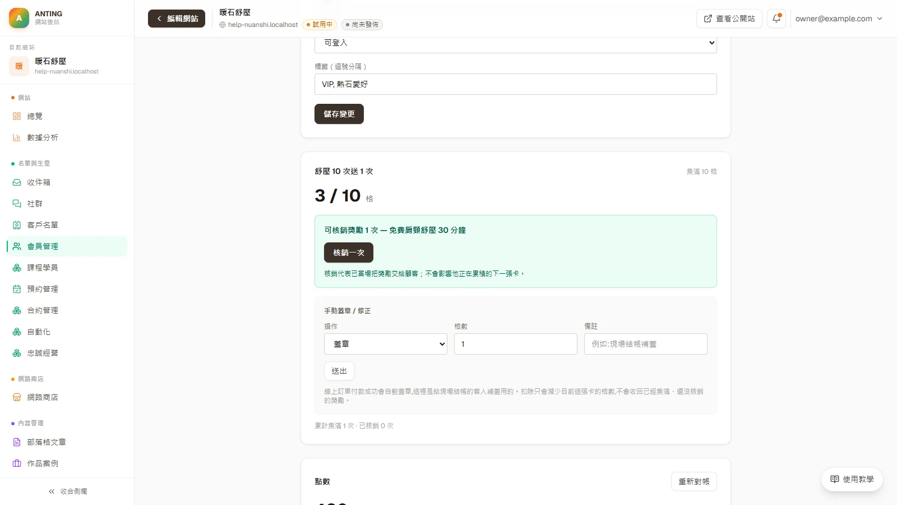Open the notifications bell icon
897x505 pixels.
point(776,19)
